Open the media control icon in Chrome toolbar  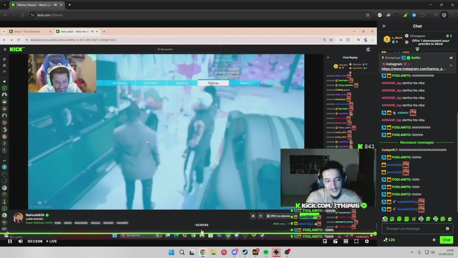pyautogui.click(x=435, y=15)
